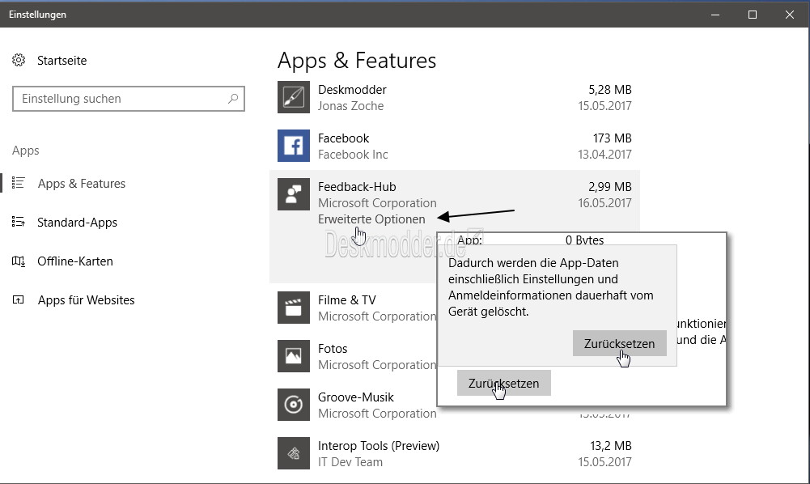Maximize the Einstellungen window

click(753, 15)
